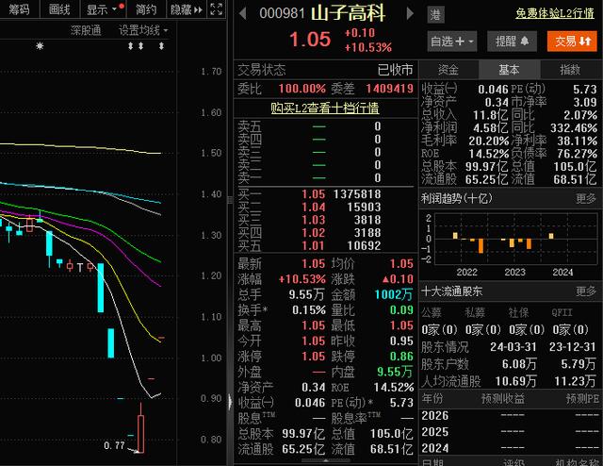Select the 画线 drawing tool
Viewport: 603px width, 466px height.
tap(59, 9)
